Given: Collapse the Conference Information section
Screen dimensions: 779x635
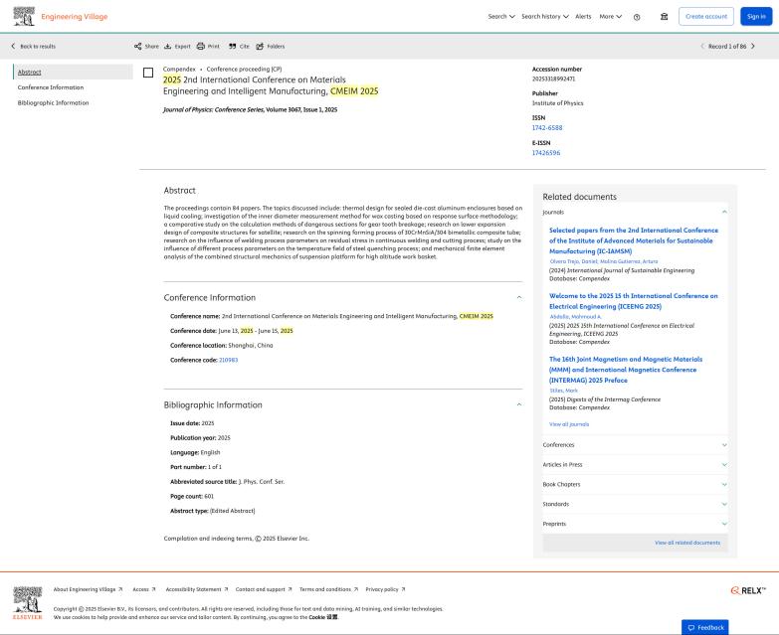Looking at the screenshot, I should 519,298.
